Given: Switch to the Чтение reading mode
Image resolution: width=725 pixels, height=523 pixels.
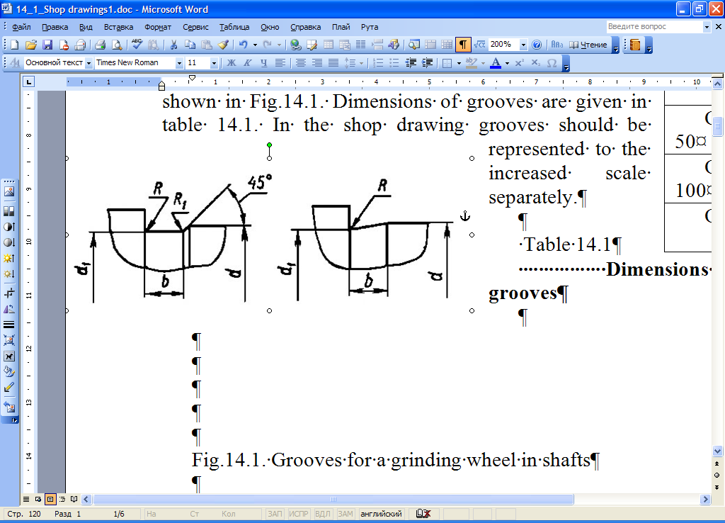Looking at the screenshot, I should click(x=588, y=45).
